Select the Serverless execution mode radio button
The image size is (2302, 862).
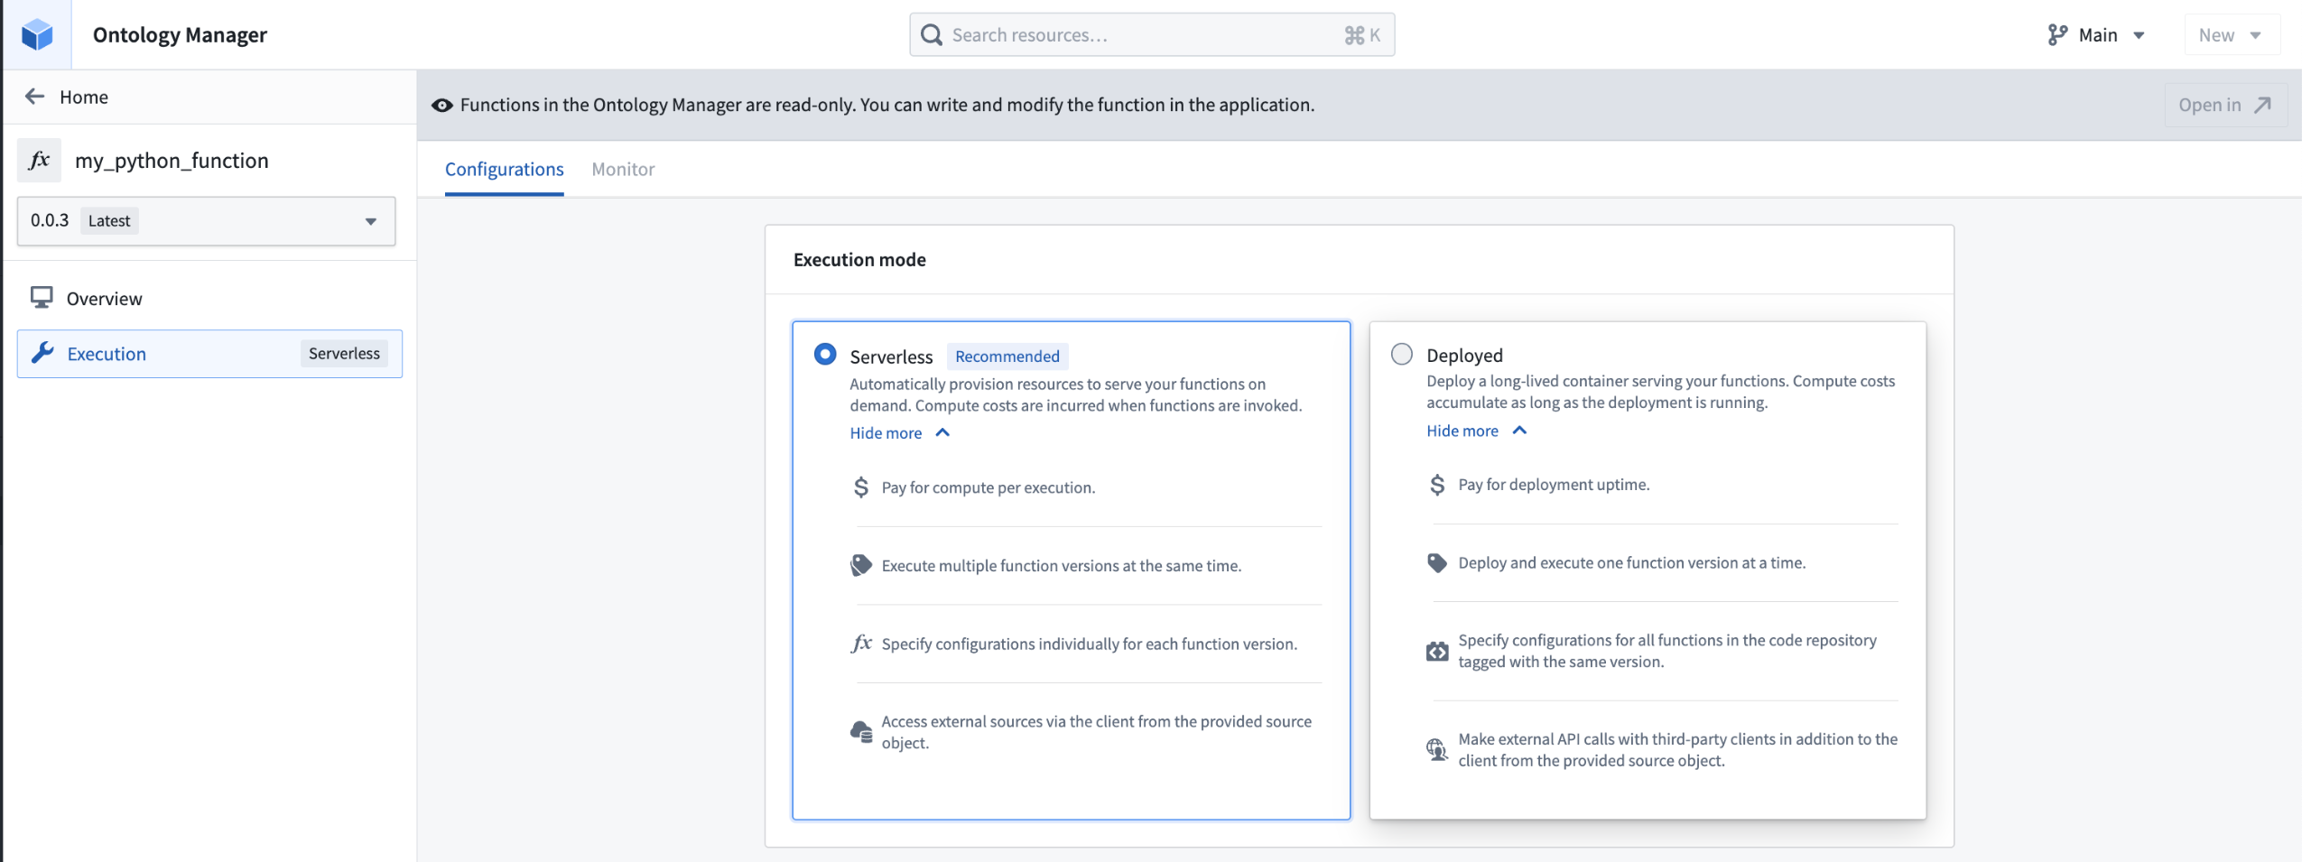(824, 354)
